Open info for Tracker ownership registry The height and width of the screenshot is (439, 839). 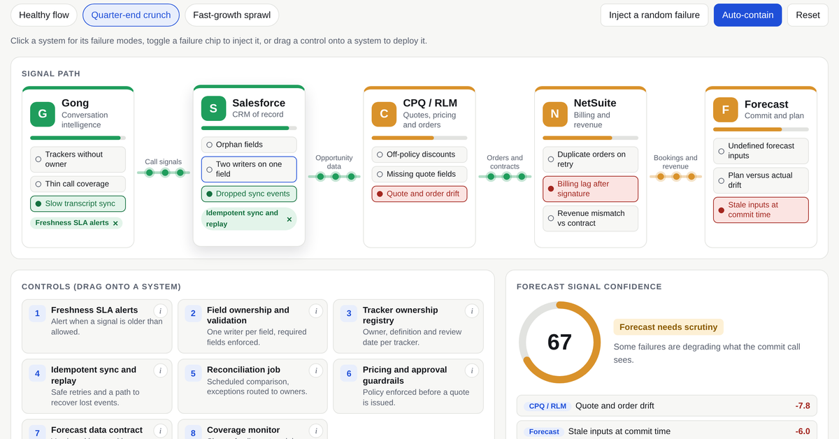coord(471,311)
